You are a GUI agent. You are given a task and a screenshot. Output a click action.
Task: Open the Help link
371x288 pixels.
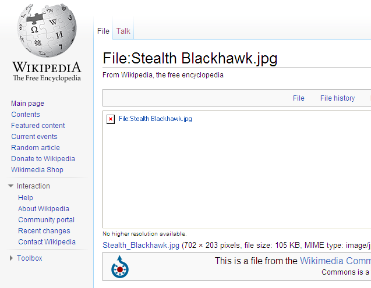tap(26, 198)
